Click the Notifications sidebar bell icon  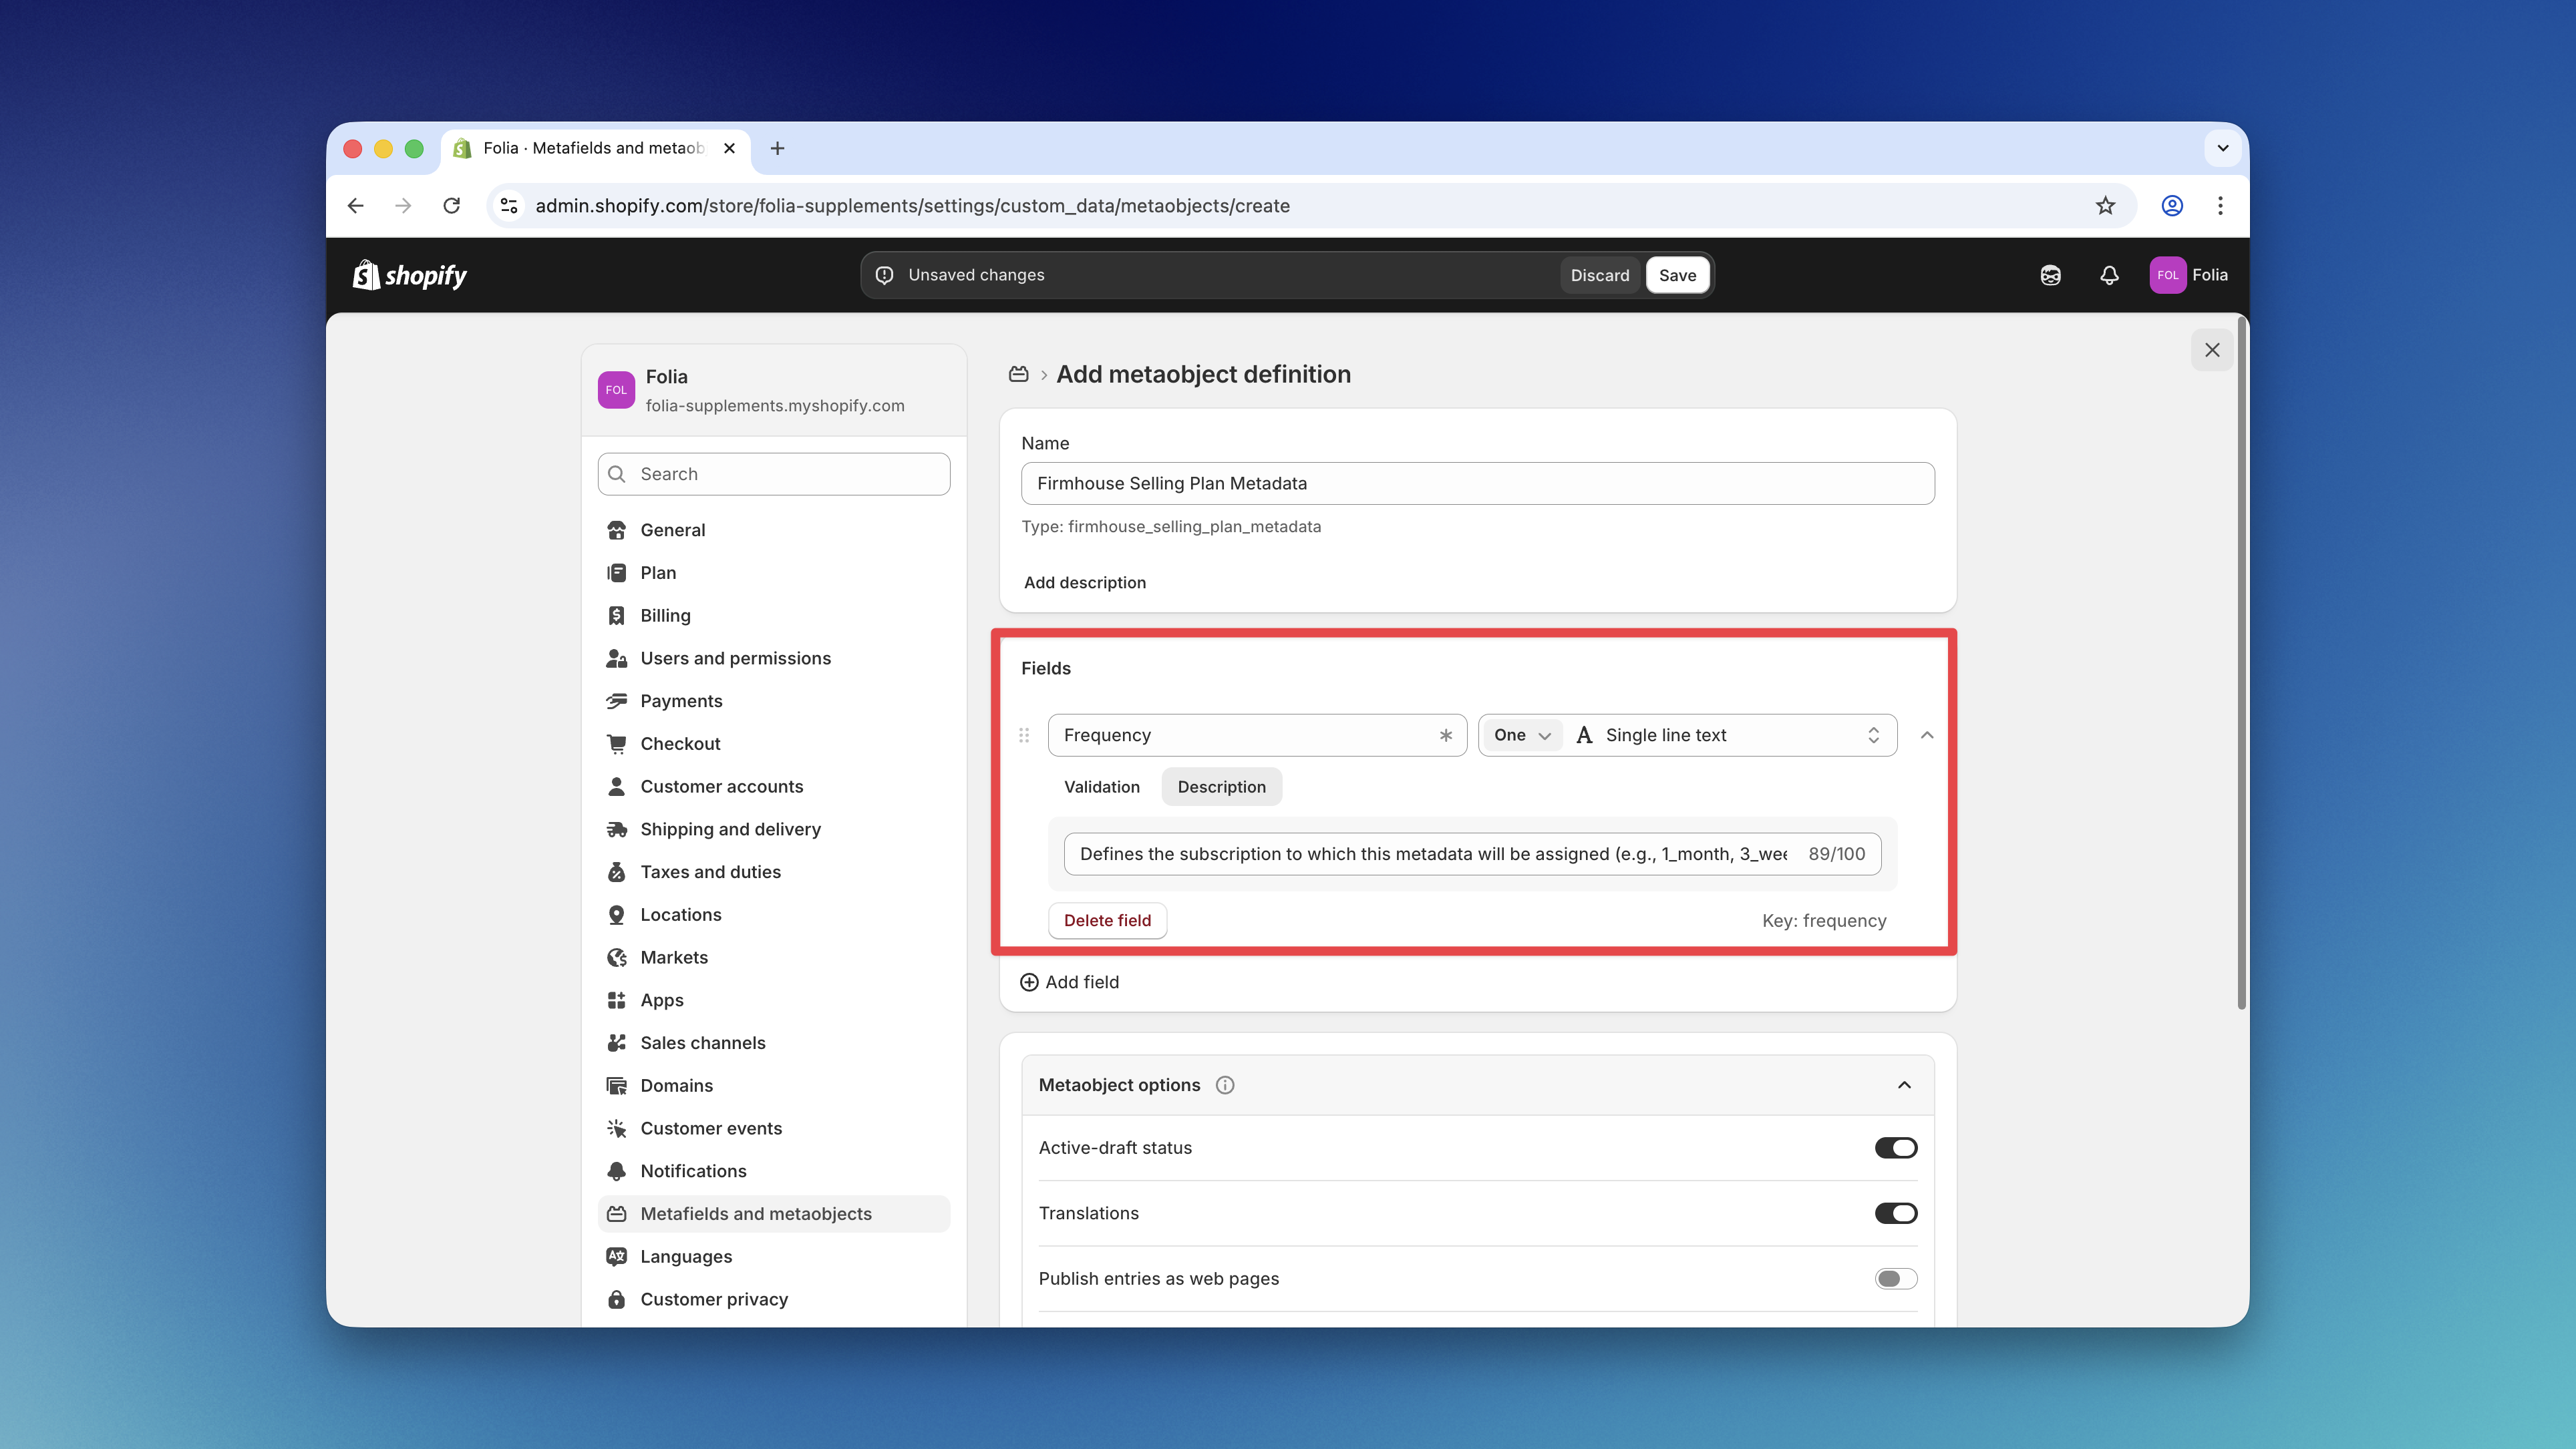click(x=616, y=1171)
